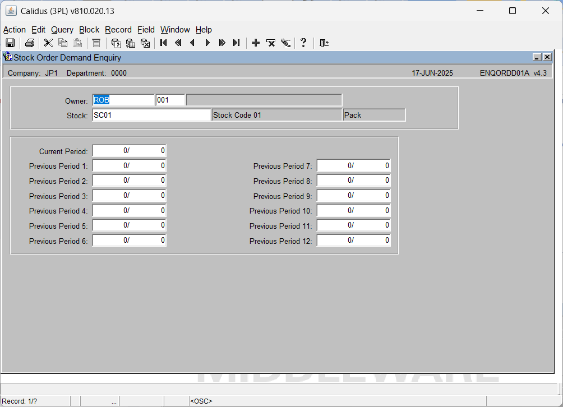The width and height of the screenshot is (563, 407).
Task: Jump to last record arrow icon
Action: (x=236, y=43)
